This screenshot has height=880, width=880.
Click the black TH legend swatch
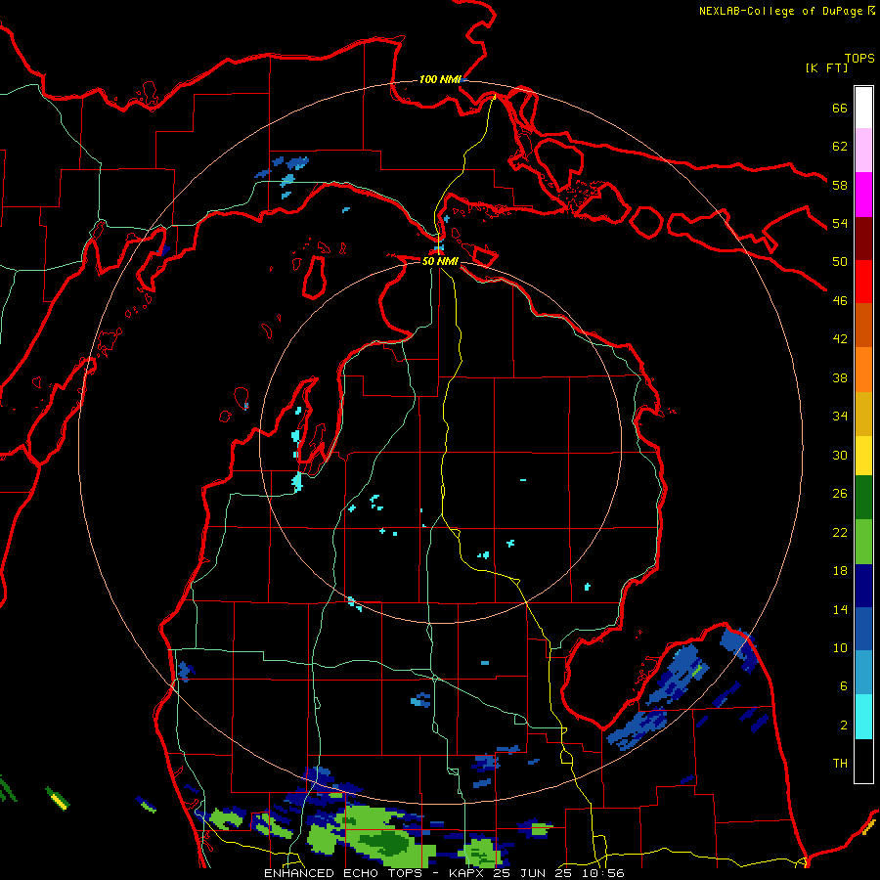coord(863,761)
